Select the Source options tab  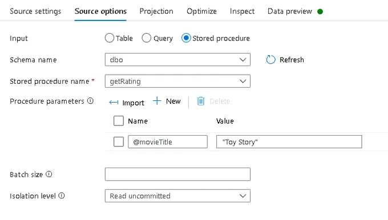point(100,11)
